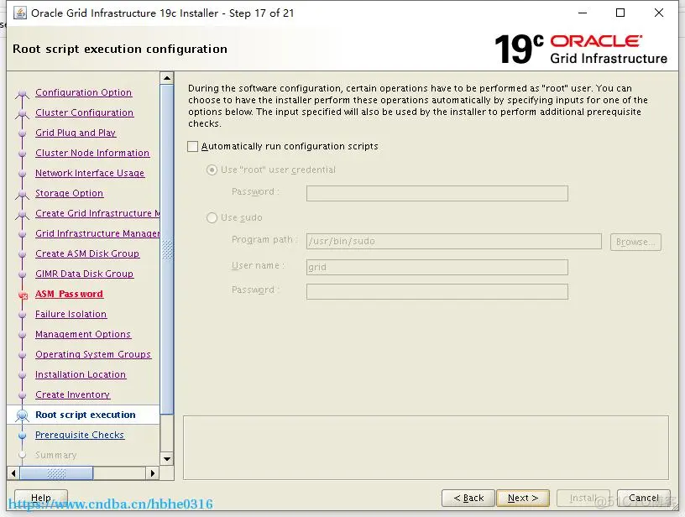Click the Browse button for program path

coord(635,242)
